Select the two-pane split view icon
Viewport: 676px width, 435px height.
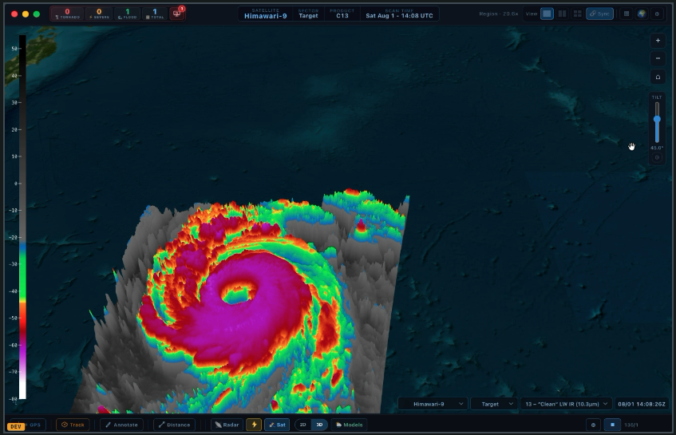coord(562,14)
